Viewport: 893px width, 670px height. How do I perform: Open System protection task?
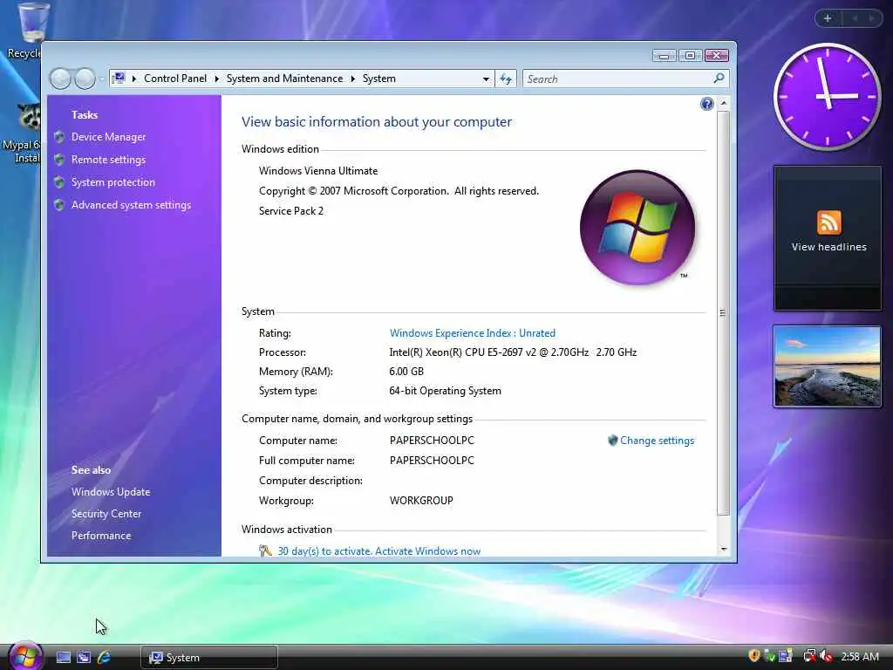tap(112, 182)
